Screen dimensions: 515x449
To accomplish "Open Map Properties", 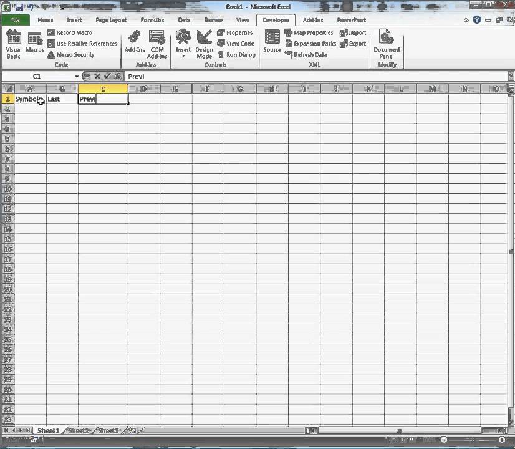I will point(309,32).
